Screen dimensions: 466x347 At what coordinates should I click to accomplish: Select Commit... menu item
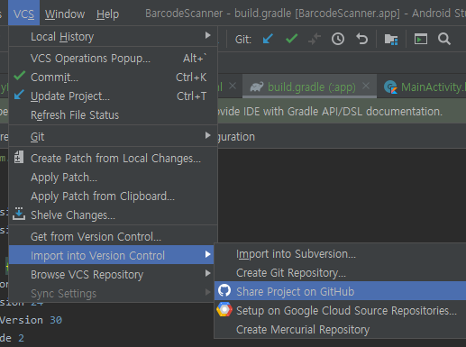click(113, 78)
